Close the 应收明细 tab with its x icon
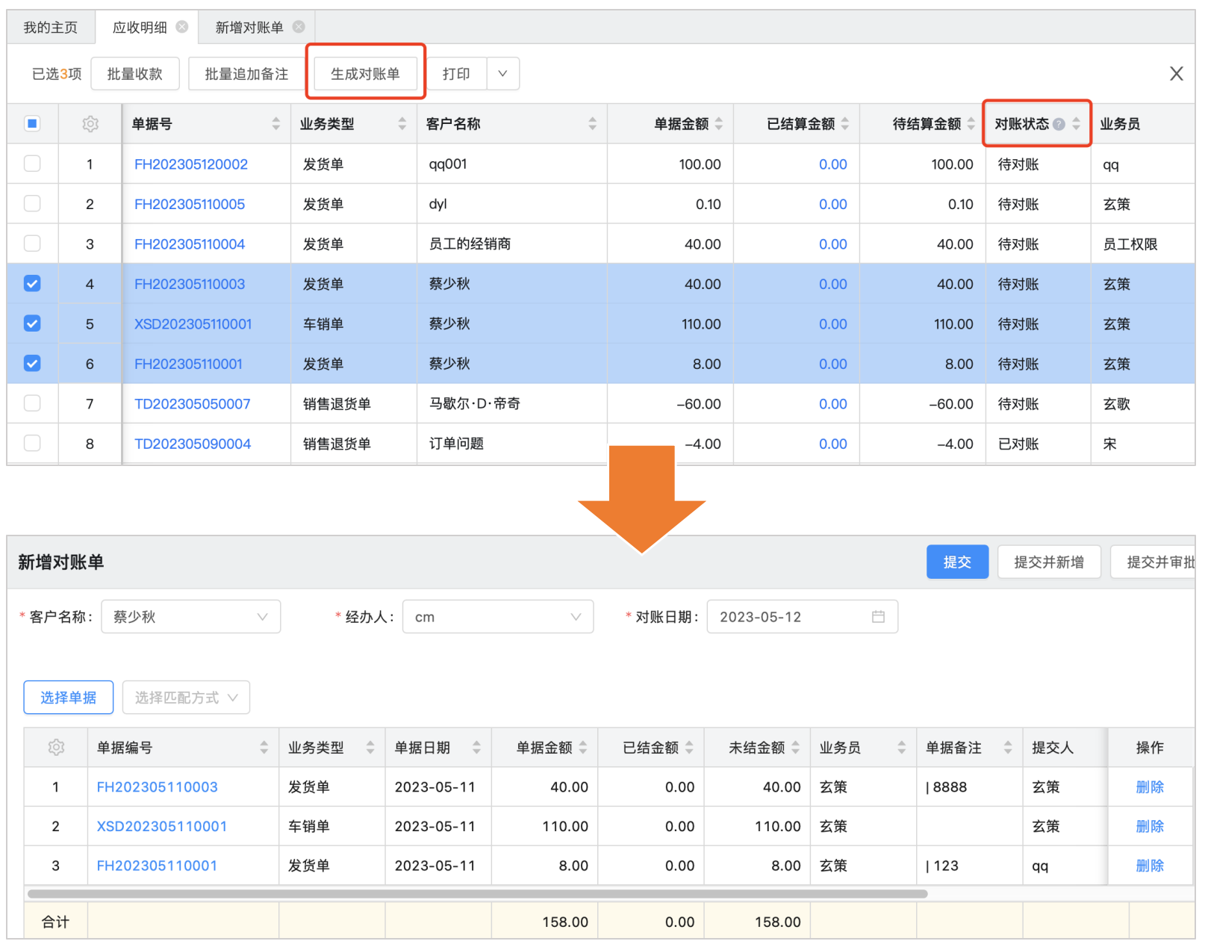This screenshot has height=947, width=1205. (182, 27)
